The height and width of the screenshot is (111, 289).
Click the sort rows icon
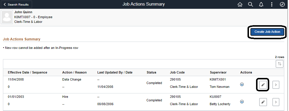279,64
